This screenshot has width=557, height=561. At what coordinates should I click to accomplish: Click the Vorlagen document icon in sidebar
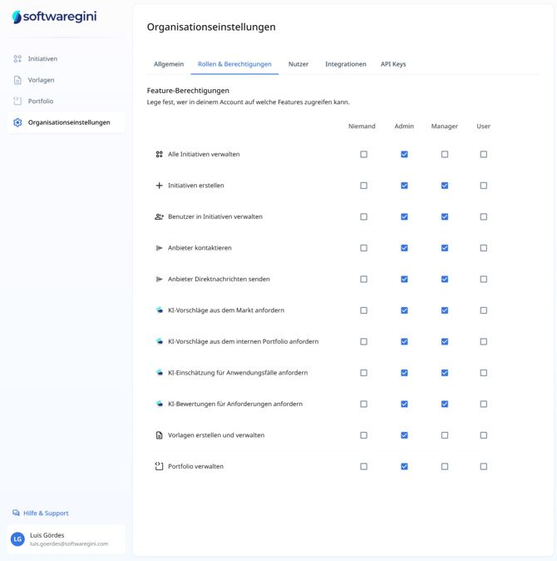tap(17, 80)
